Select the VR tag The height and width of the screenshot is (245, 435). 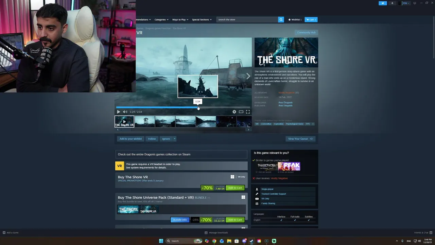[x=257, y=124]
